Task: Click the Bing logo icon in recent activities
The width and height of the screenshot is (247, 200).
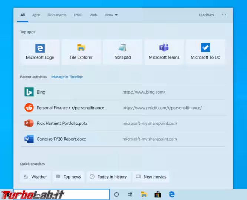Action: click(29, 92)
